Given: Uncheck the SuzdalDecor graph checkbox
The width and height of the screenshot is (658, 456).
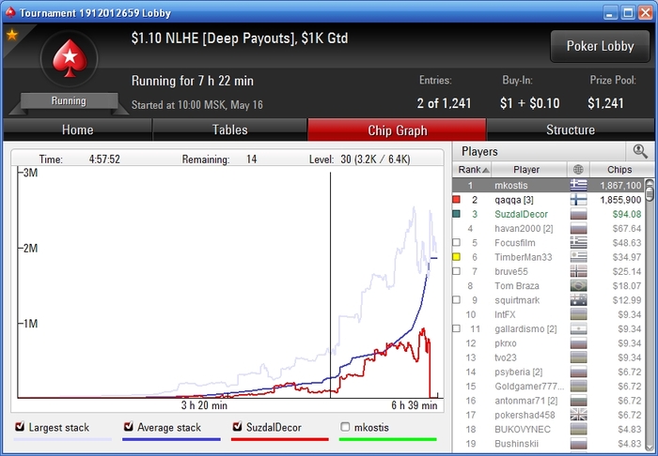Looking at the screenshot, I should (237, 427).
